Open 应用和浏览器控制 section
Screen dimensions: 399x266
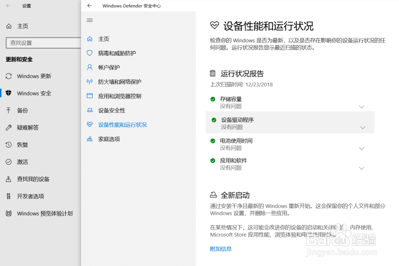(x=120, y=96)
